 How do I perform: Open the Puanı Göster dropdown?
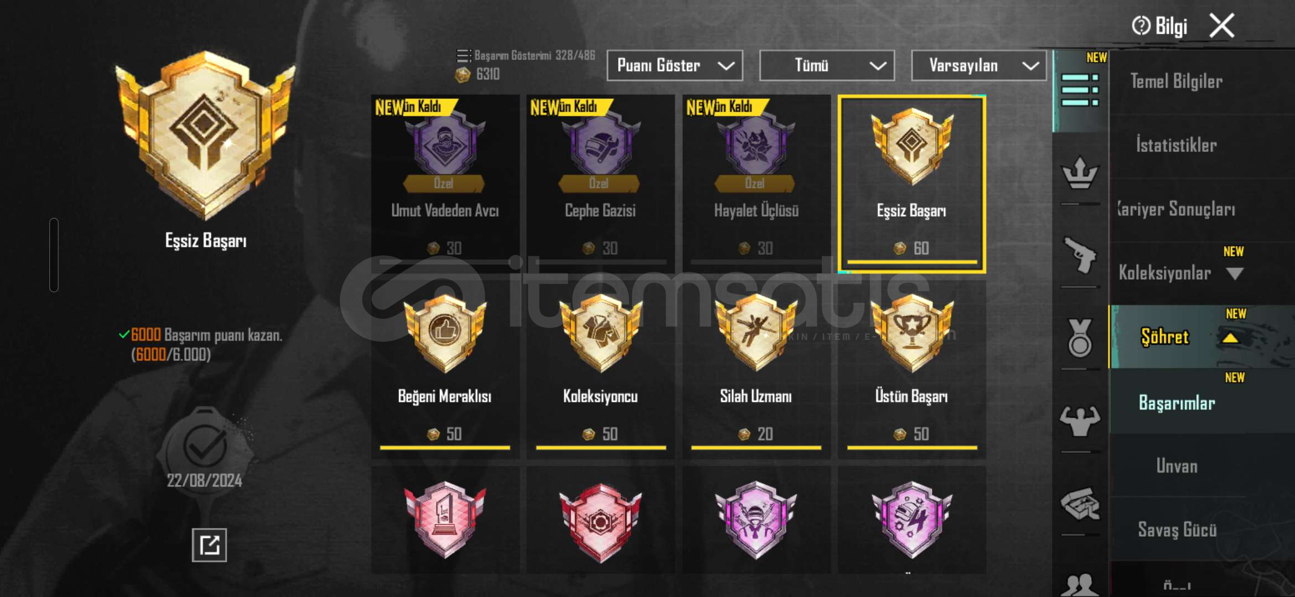(x=675, y=66)
